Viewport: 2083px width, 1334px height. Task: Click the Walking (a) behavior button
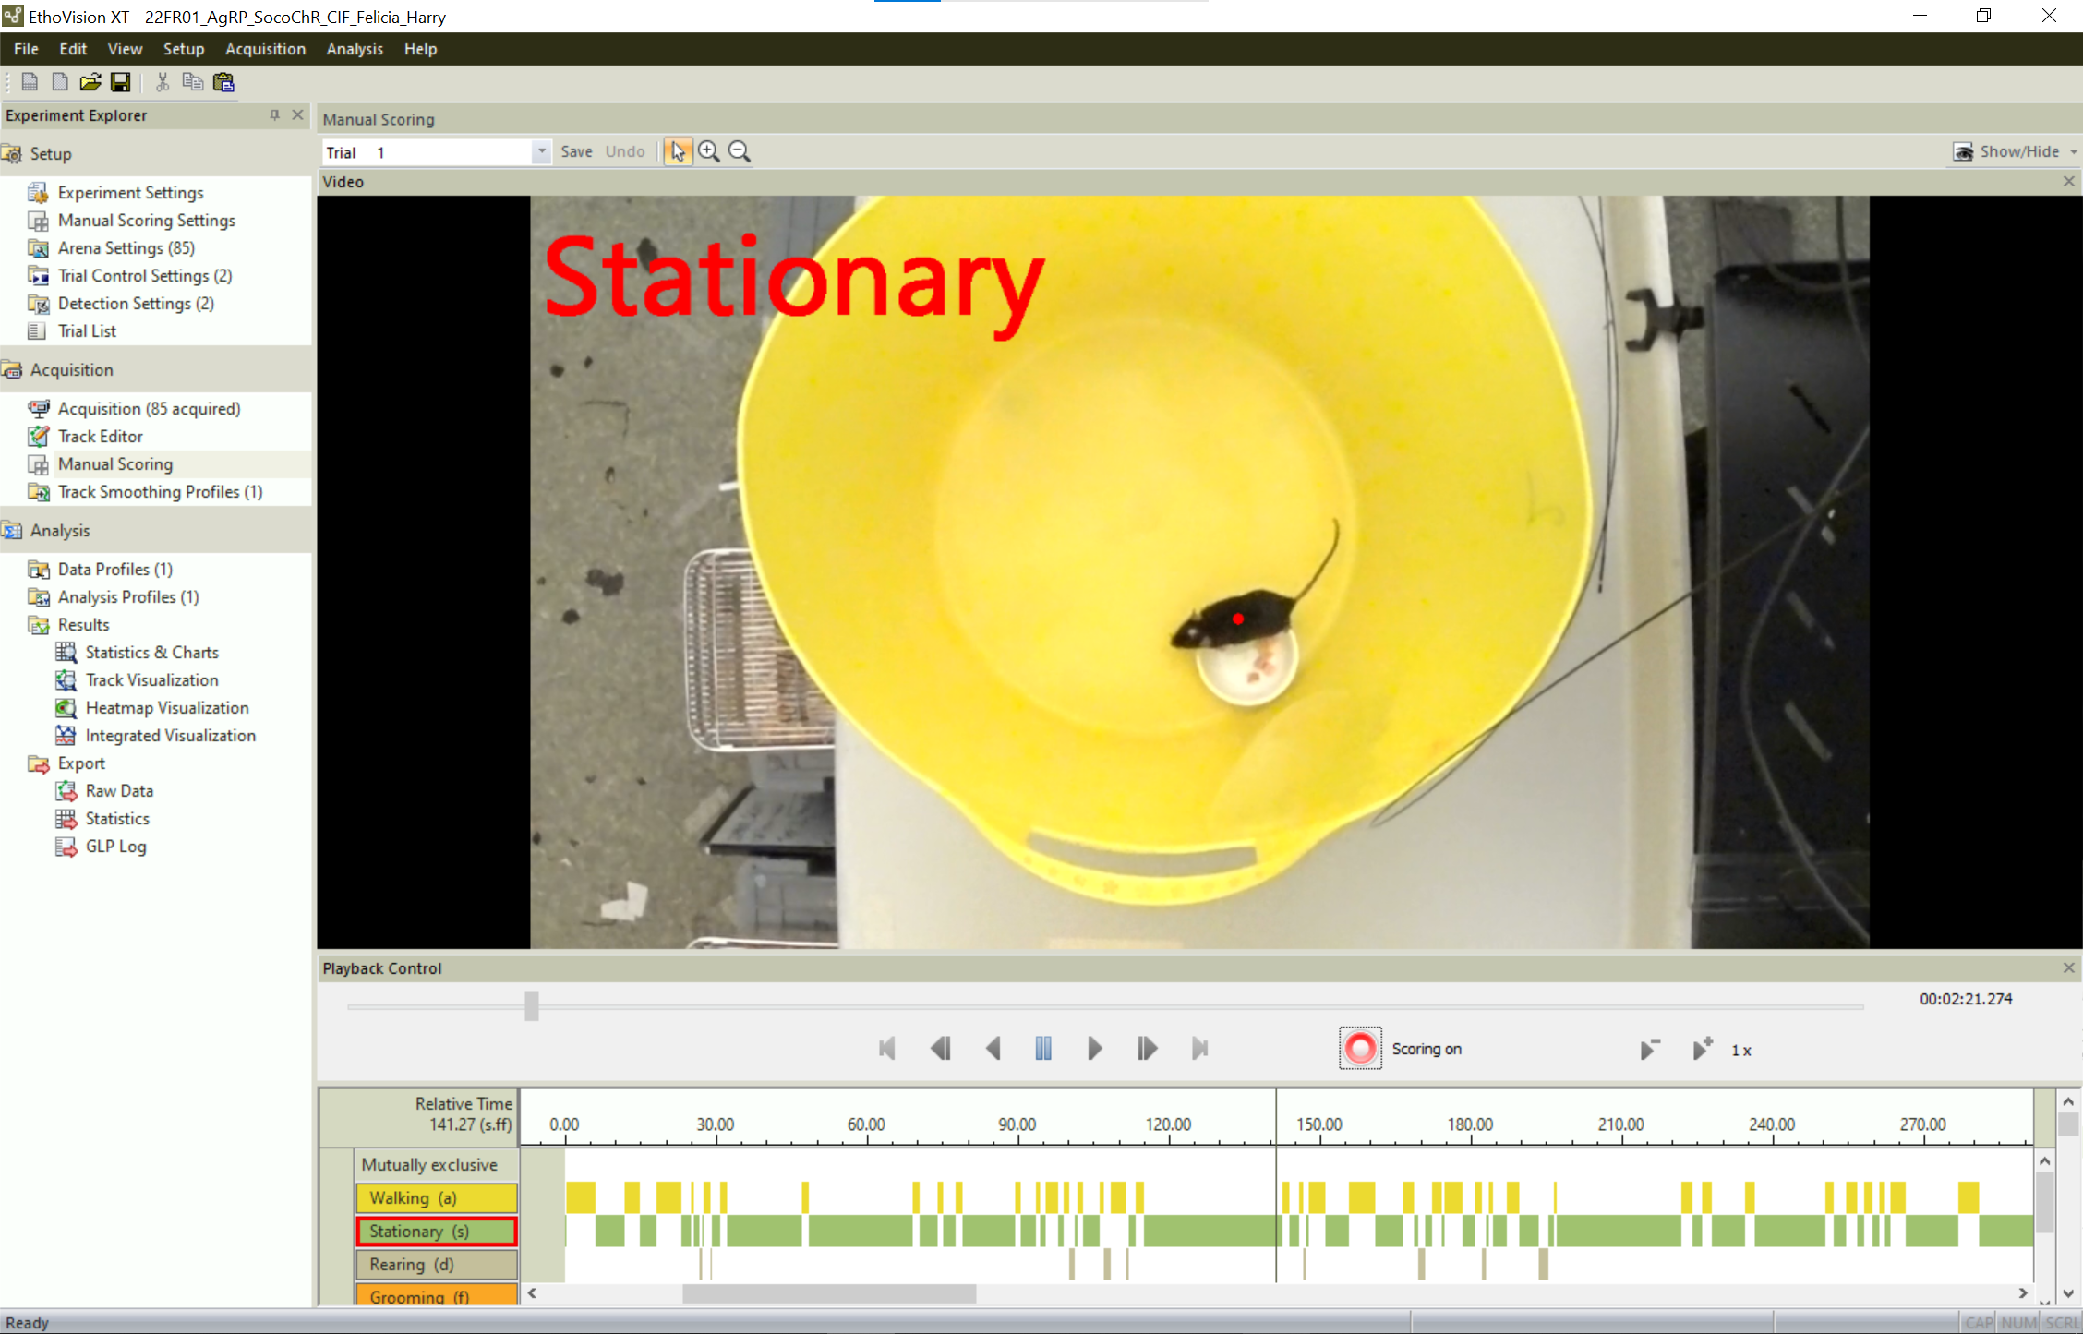pos(436,1197)
